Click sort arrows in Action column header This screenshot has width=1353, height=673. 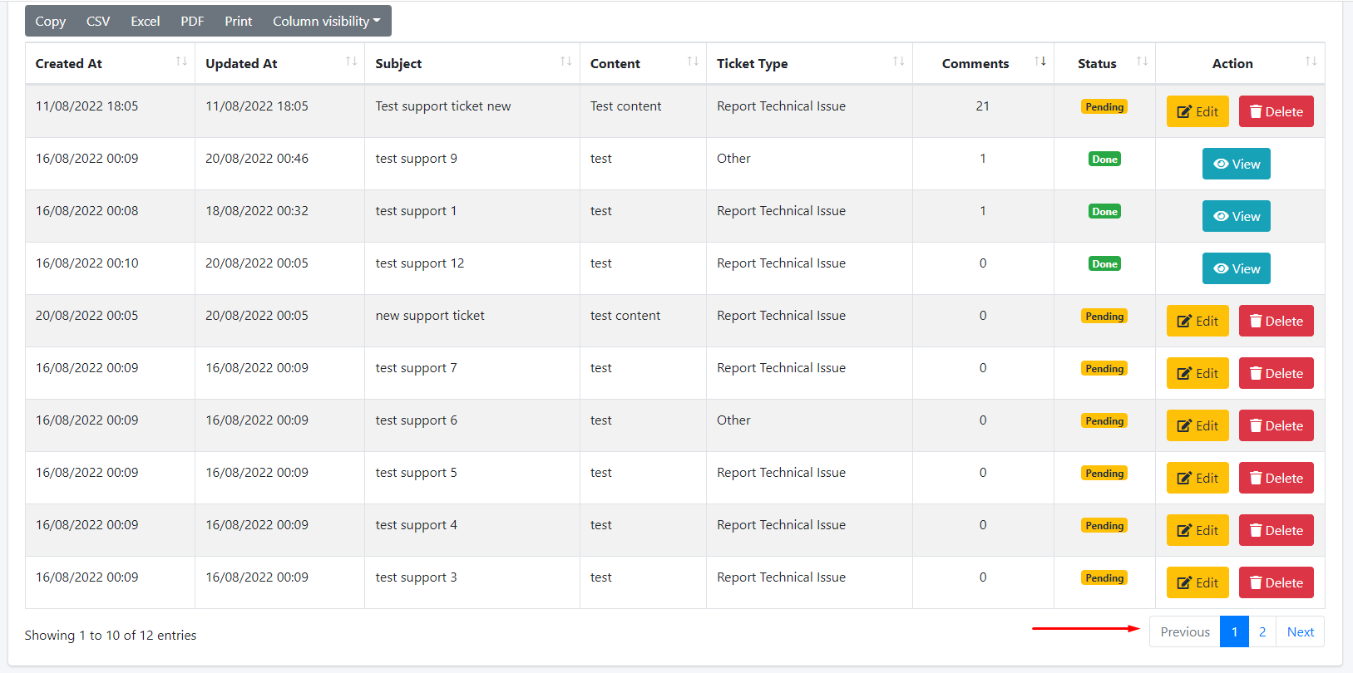[x=1311, y=61]
